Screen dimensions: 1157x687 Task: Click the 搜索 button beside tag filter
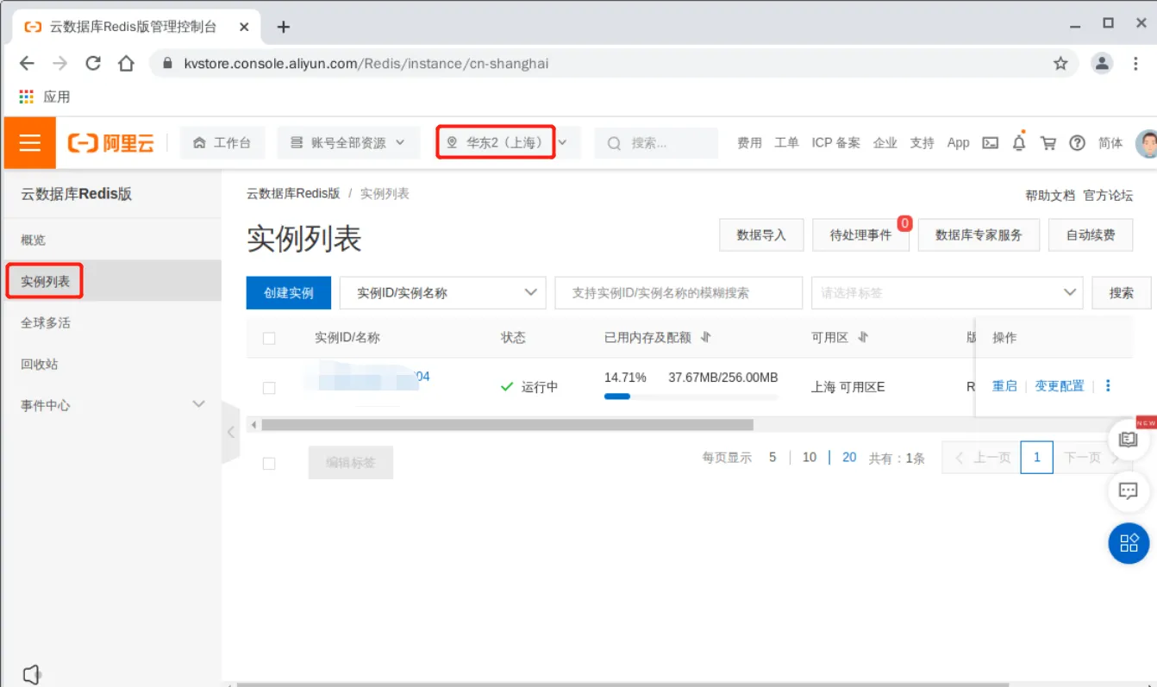click(1122, 293)
